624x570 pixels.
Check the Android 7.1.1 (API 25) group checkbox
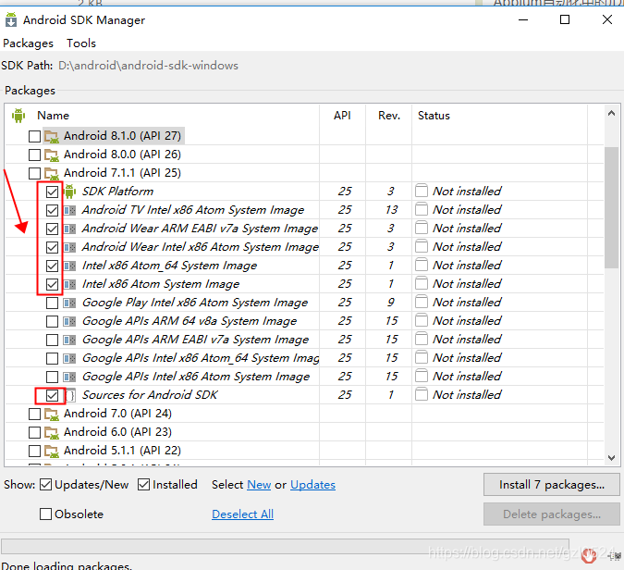[34, 173]
